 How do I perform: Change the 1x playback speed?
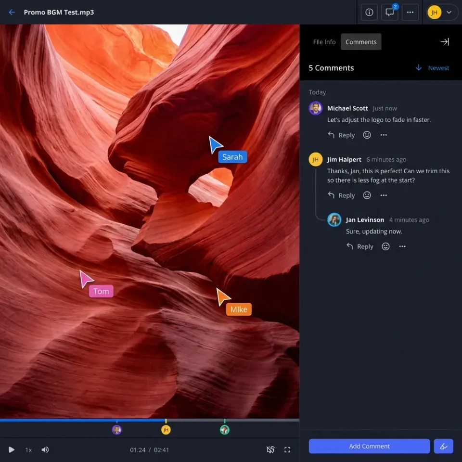tap(28, 450)
